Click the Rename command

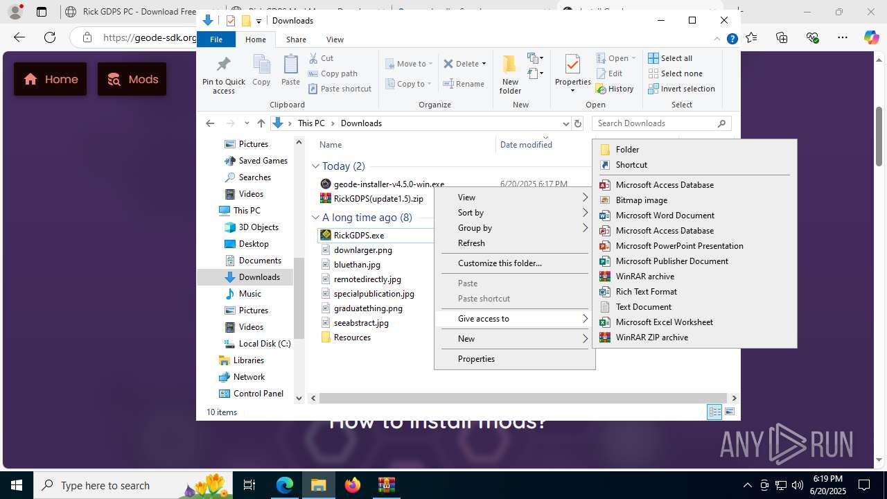(x=464, y=84)
